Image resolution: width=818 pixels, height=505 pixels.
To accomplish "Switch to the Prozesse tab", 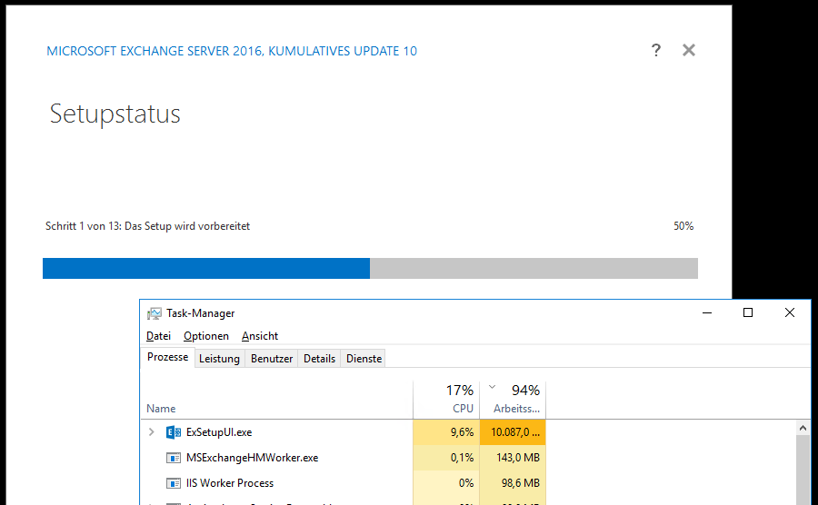I will 167,358.
